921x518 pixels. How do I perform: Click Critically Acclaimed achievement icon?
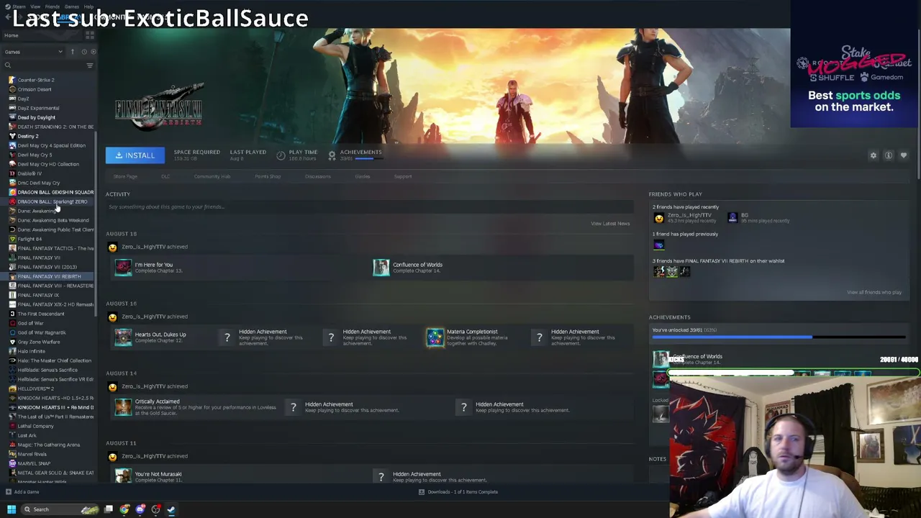click(x=123, y=407)
